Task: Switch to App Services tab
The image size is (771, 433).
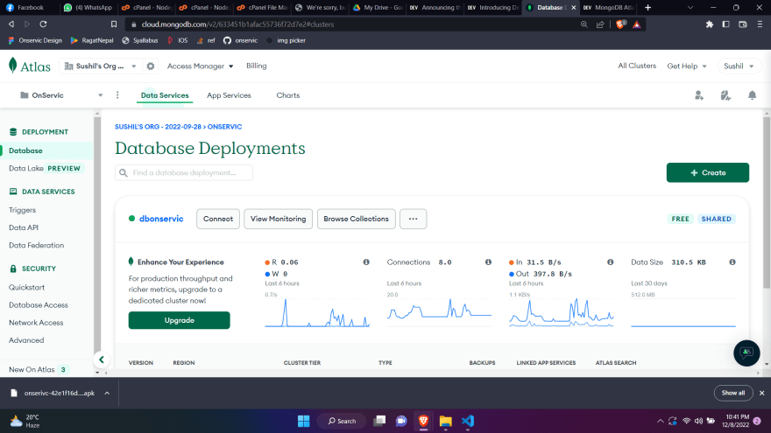Action: click(229, 95)
